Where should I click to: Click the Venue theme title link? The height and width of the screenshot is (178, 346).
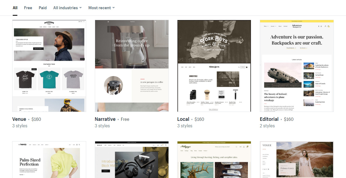[19, 119]
